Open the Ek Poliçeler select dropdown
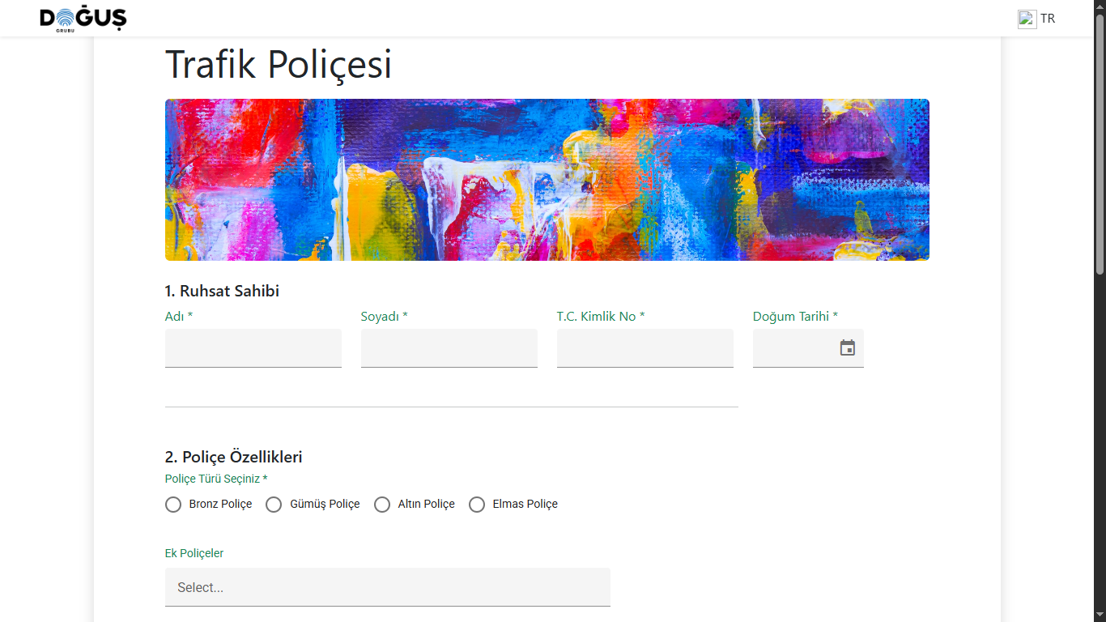Viewport: 1106px width, 622px height. click(387, 587)
